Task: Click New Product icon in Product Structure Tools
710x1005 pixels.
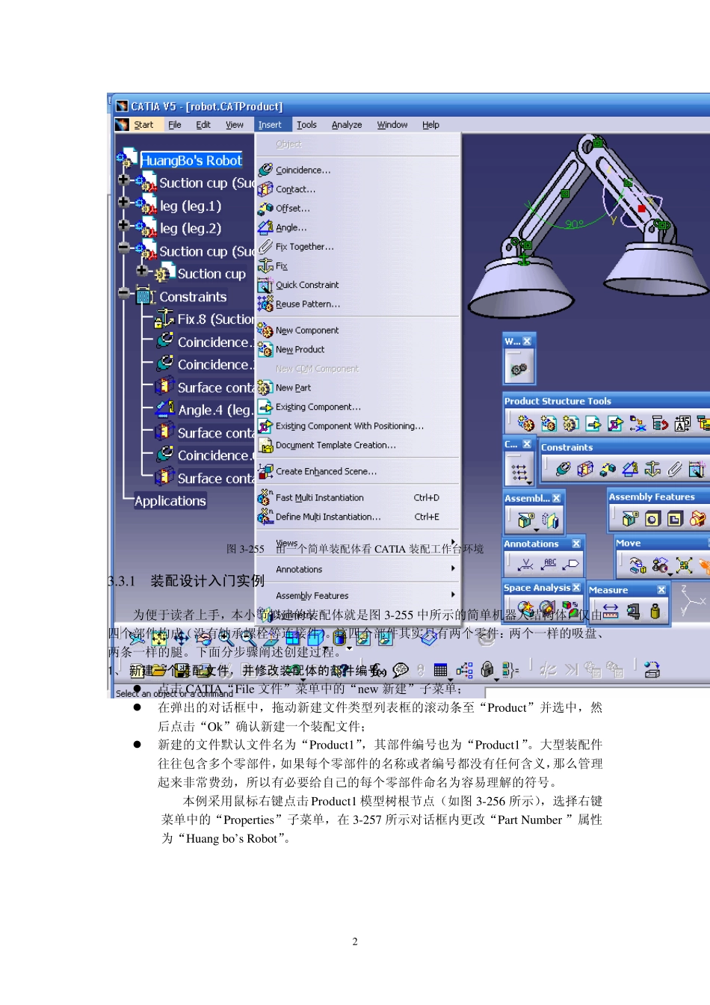Action: [549, 424]
